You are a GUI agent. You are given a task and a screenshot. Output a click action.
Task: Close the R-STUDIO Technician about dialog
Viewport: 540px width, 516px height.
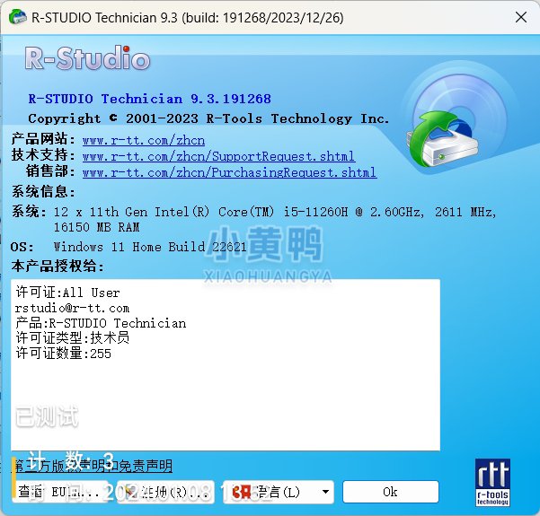(518, 17)
